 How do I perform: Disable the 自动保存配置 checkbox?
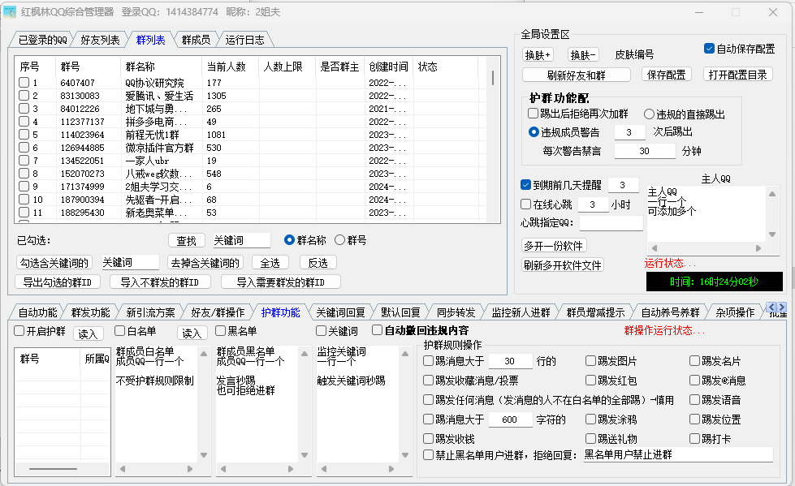pyautogui.click(x=709, y=49)
